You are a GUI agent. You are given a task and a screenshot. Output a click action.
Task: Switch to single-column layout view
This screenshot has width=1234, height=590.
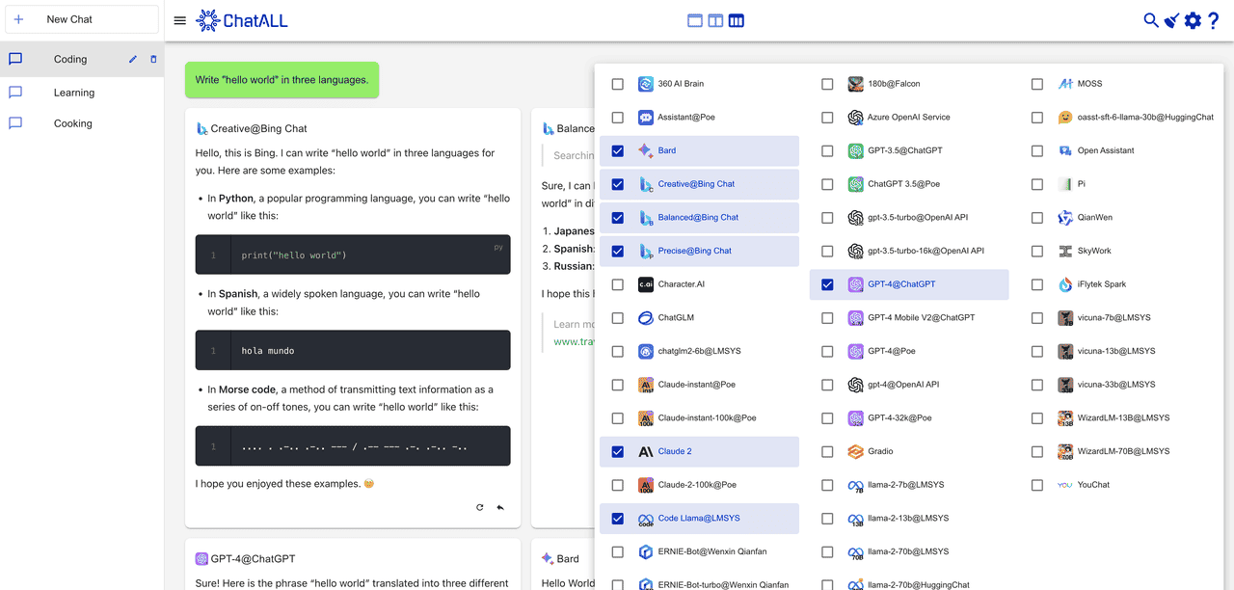click(x=694, y=20)
